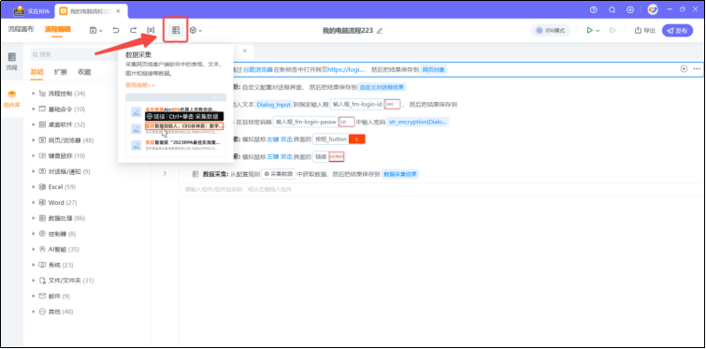Click the 其他 (48) category icon
The image size is (706, 349).
(42, 312)
